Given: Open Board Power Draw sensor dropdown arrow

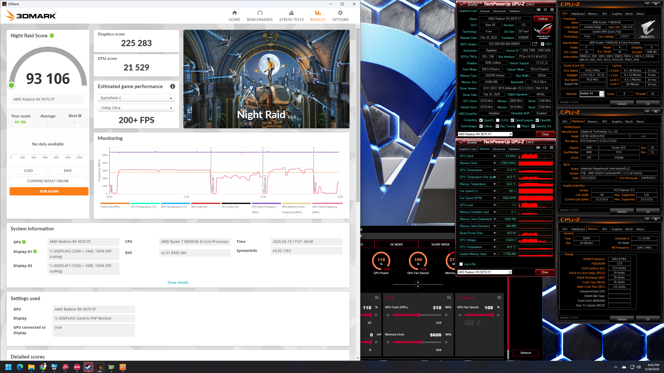Looking at the screenshot, I should [x=495, y=233].
